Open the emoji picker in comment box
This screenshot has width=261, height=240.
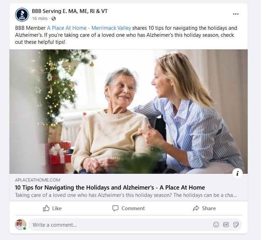216,225
